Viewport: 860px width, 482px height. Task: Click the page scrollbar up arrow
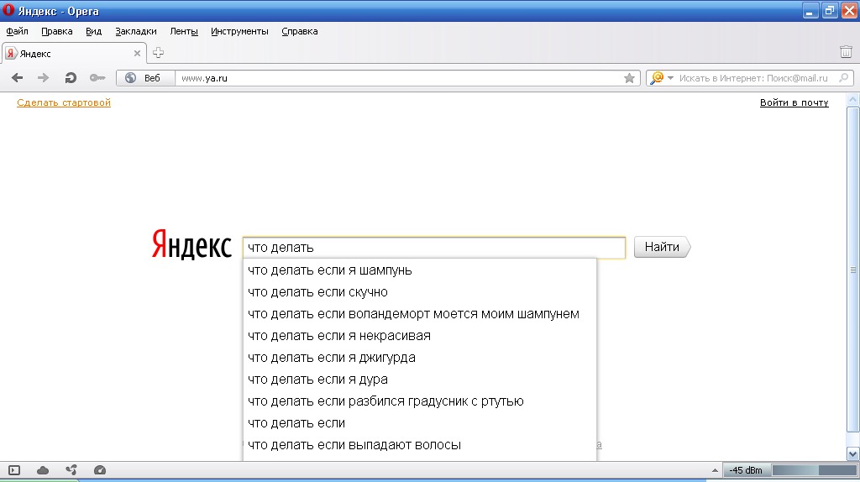coord(853,100)
